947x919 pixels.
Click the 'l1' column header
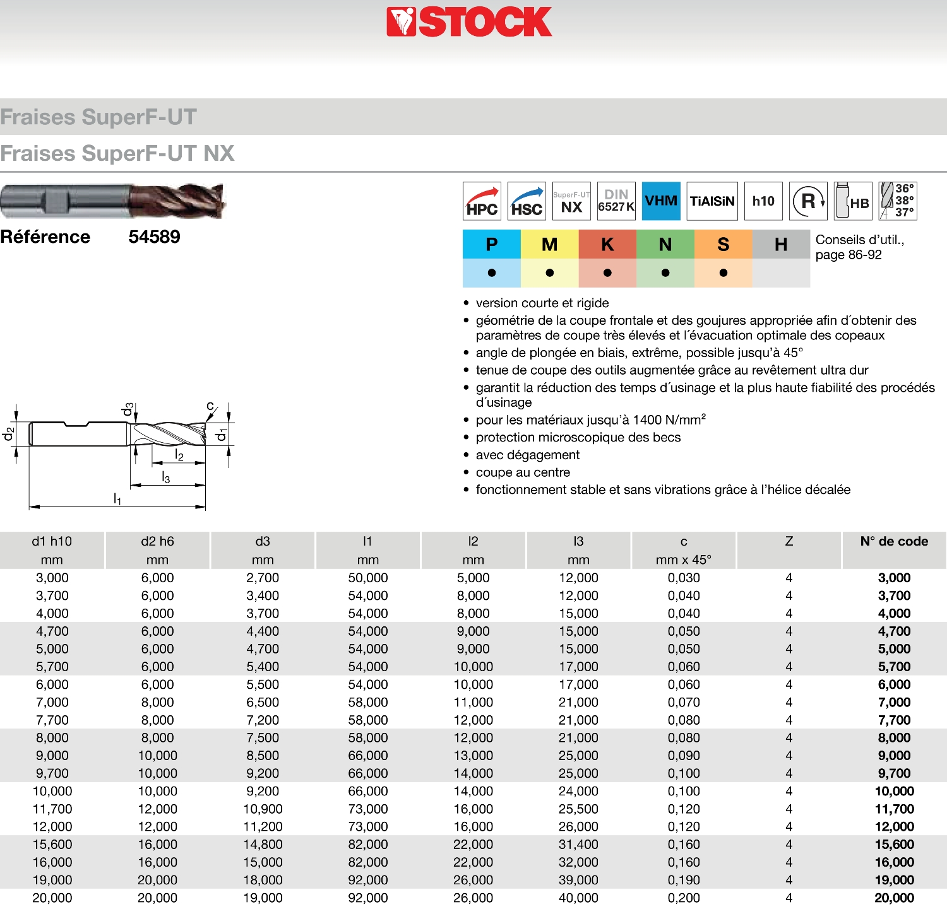pyautogui.click(x=368, y=550)
